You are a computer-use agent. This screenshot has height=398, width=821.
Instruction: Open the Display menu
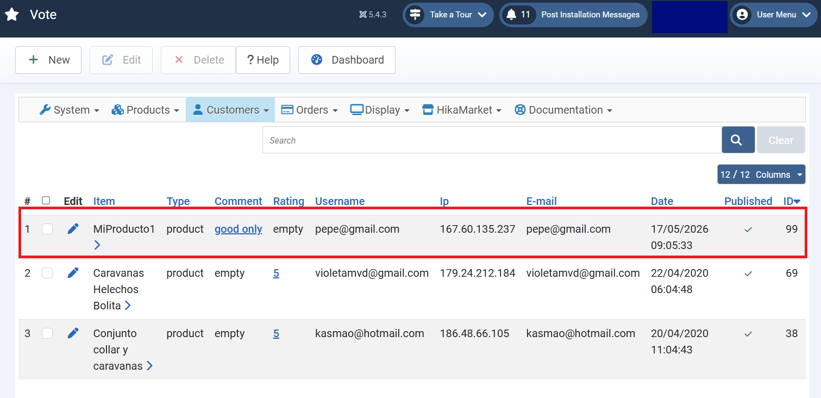click(379, 110)
